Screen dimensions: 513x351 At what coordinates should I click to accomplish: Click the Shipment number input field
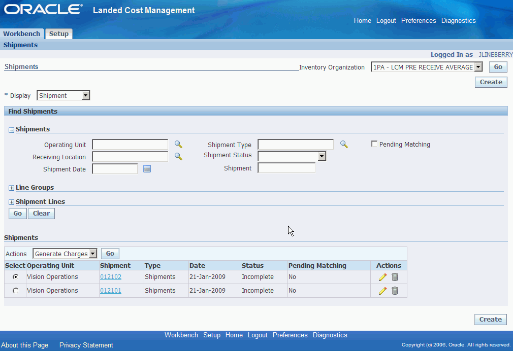(x=286, y=168)
